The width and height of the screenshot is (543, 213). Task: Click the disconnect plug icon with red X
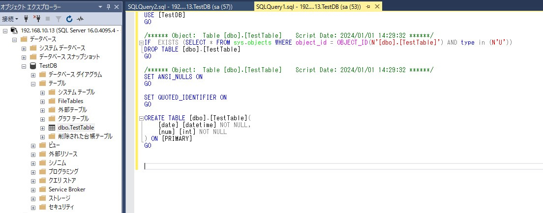[37, 19]
